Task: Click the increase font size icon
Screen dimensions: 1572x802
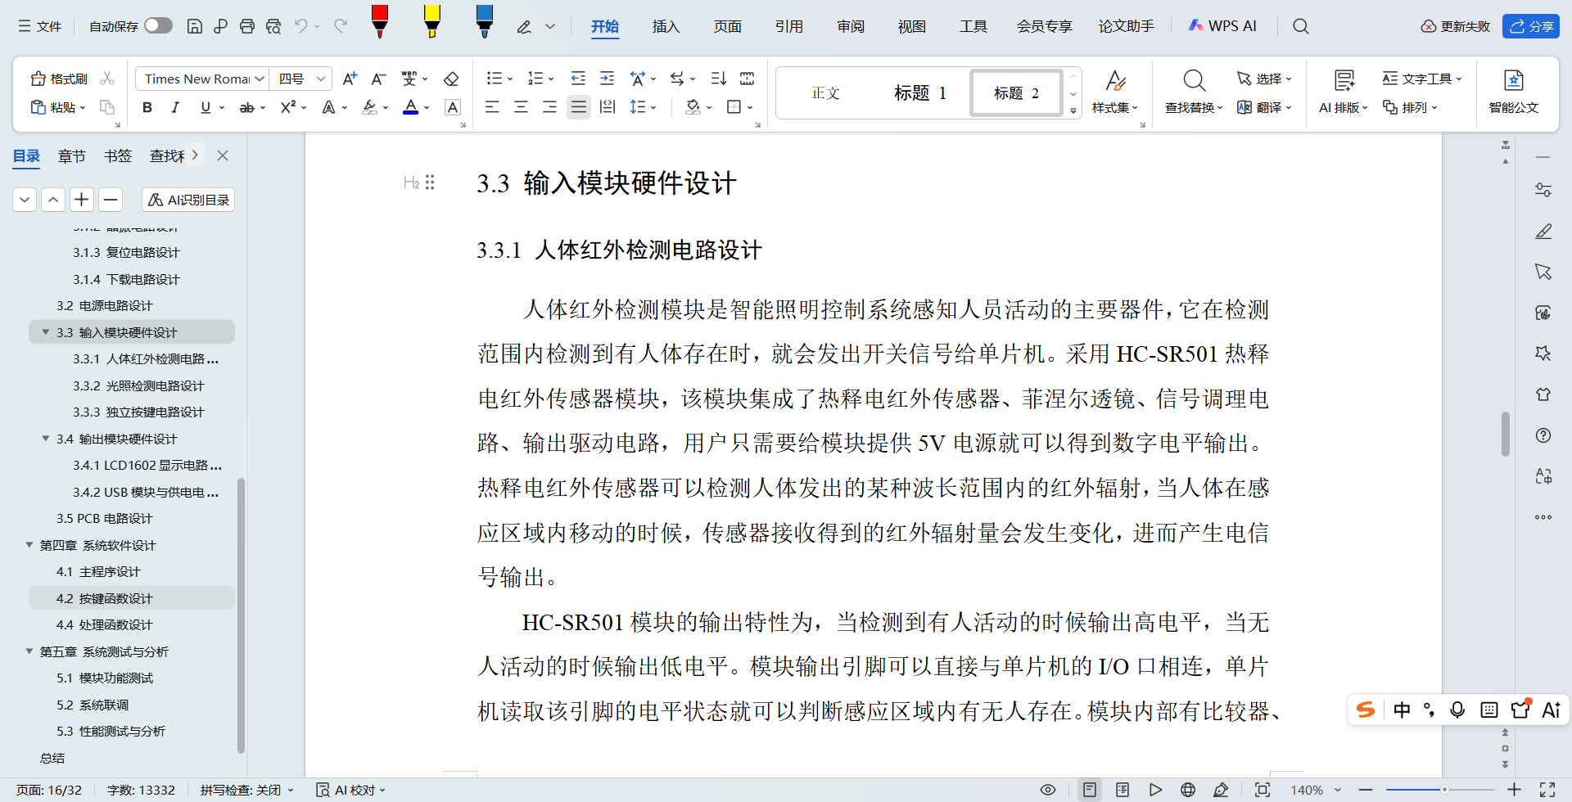Action: [350, 79]
